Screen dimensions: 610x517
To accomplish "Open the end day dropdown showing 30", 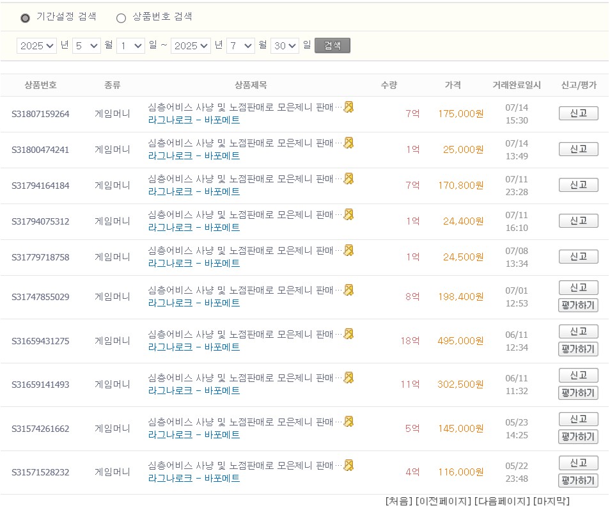I will point(284,46).
